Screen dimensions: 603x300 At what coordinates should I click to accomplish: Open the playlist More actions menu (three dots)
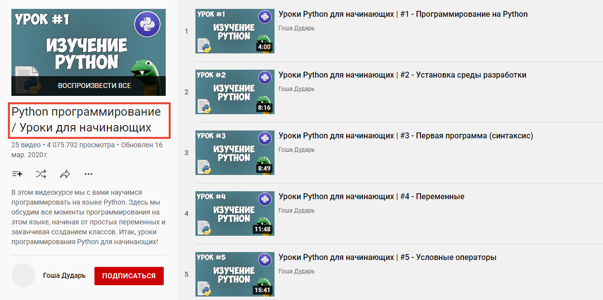coord(88,173)
